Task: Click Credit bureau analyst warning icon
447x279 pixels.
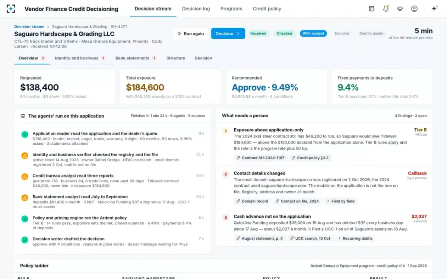Action: coord(25,177)
